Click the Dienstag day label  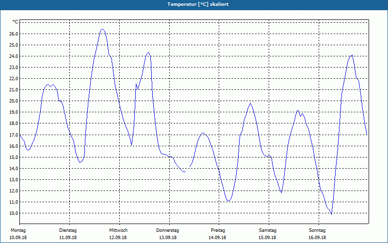68,230
